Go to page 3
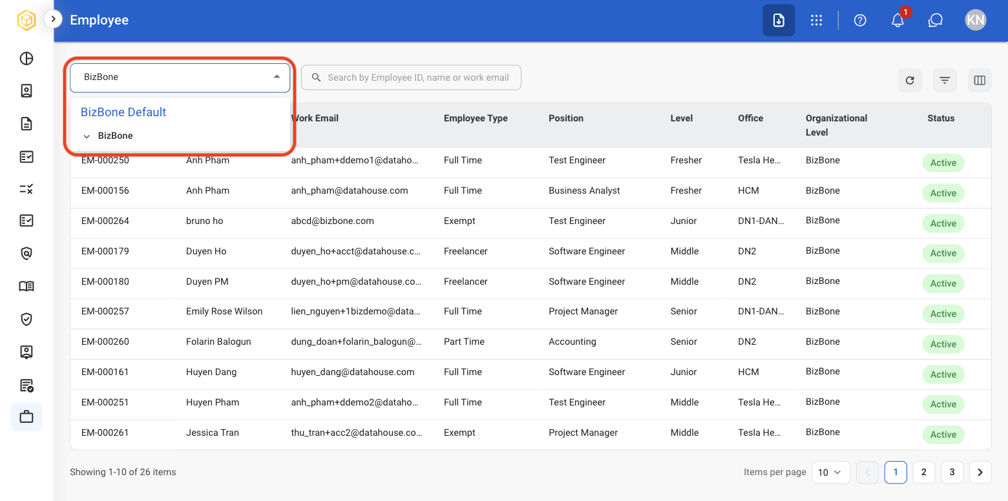 pos(952,473)
